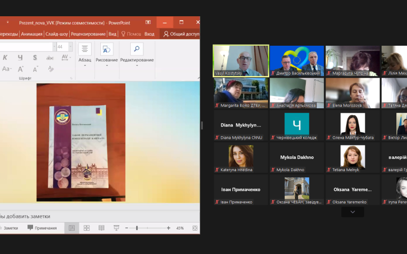The width and height of the screenshot is (407, 254).
Task: Open the change case Aa dropdown
Action: point(6,69)
